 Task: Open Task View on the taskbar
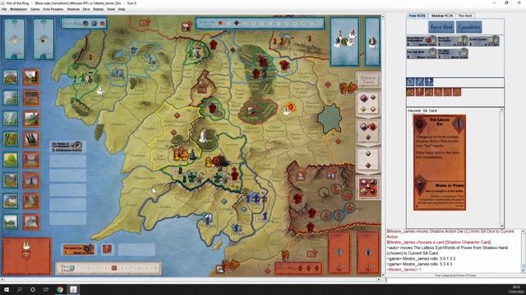click(x=46, y=289)
